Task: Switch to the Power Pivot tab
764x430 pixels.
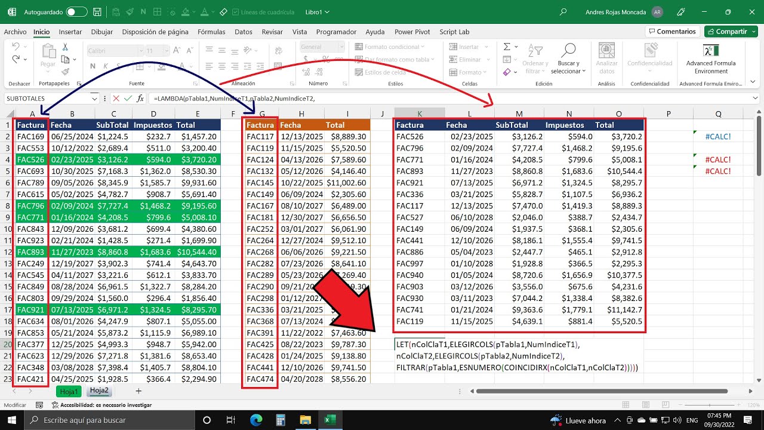Action: pos(412,32)
